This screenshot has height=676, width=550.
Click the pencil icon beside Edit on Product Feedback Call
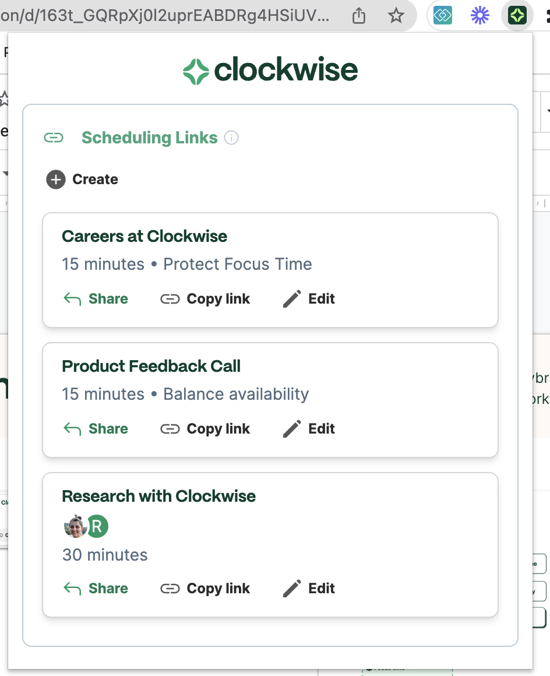coord(291,428)
